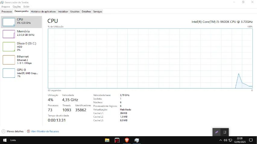Screen dimensions: 257x144
Task: Click the Cache L3 9,0 MB value
Action: click(x=124, y=120)
